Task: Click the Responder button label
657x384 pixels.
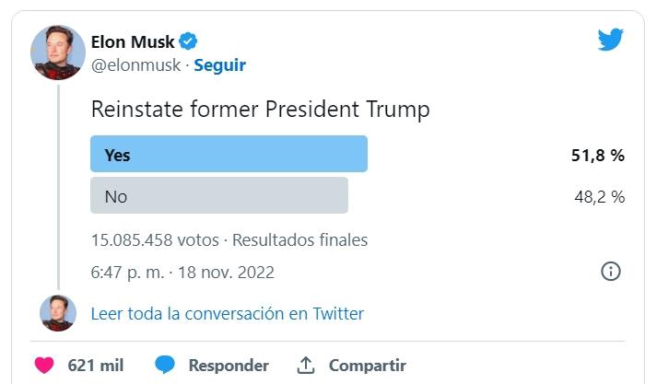Action: pos(229,365)
